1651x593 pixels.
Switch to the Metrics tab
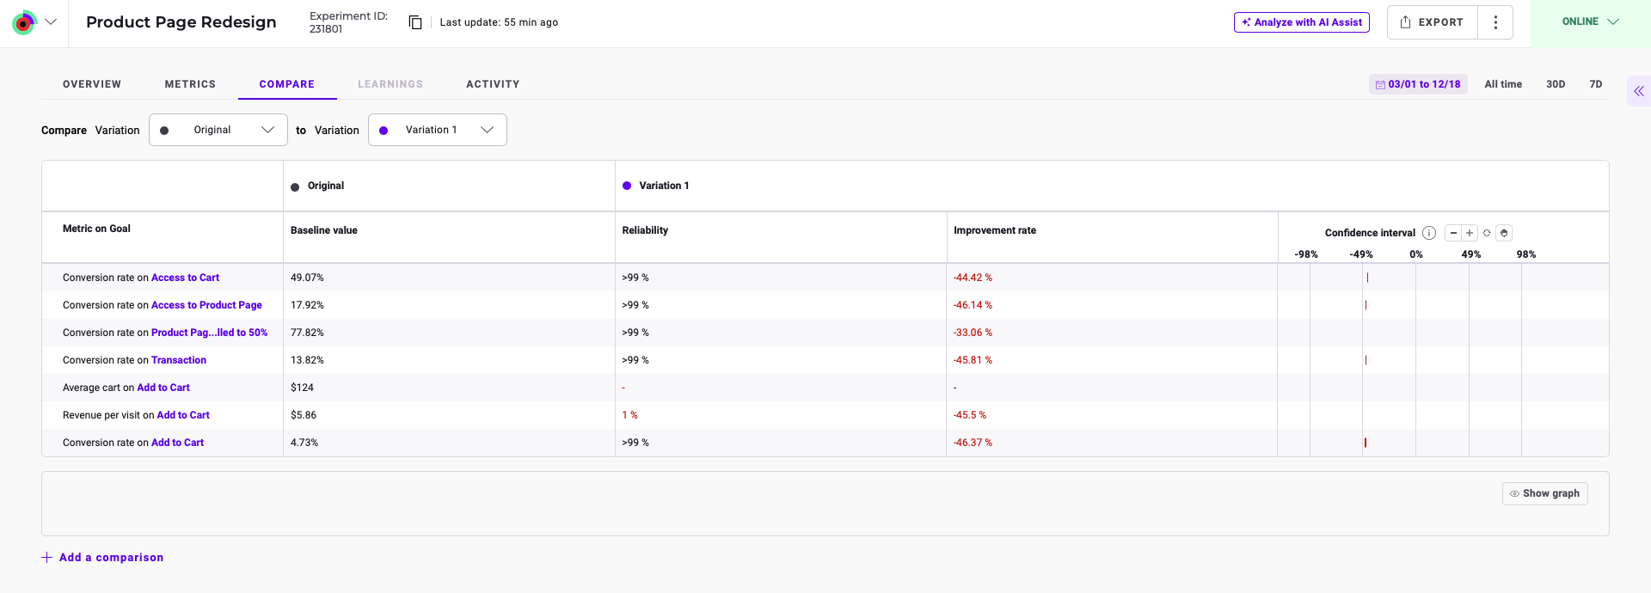click(x=190, y=84)
